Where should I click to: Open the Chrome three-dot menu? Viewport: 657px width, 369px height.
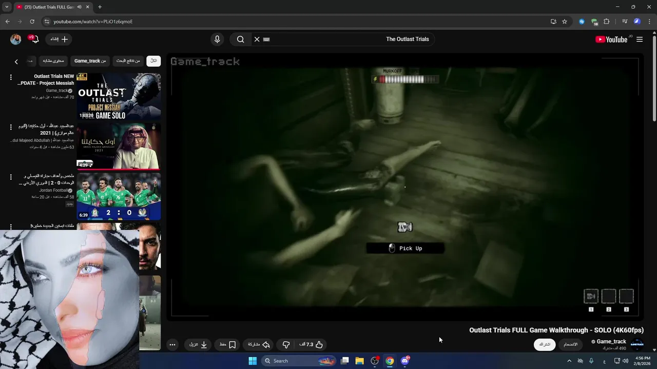pos(649,22)
